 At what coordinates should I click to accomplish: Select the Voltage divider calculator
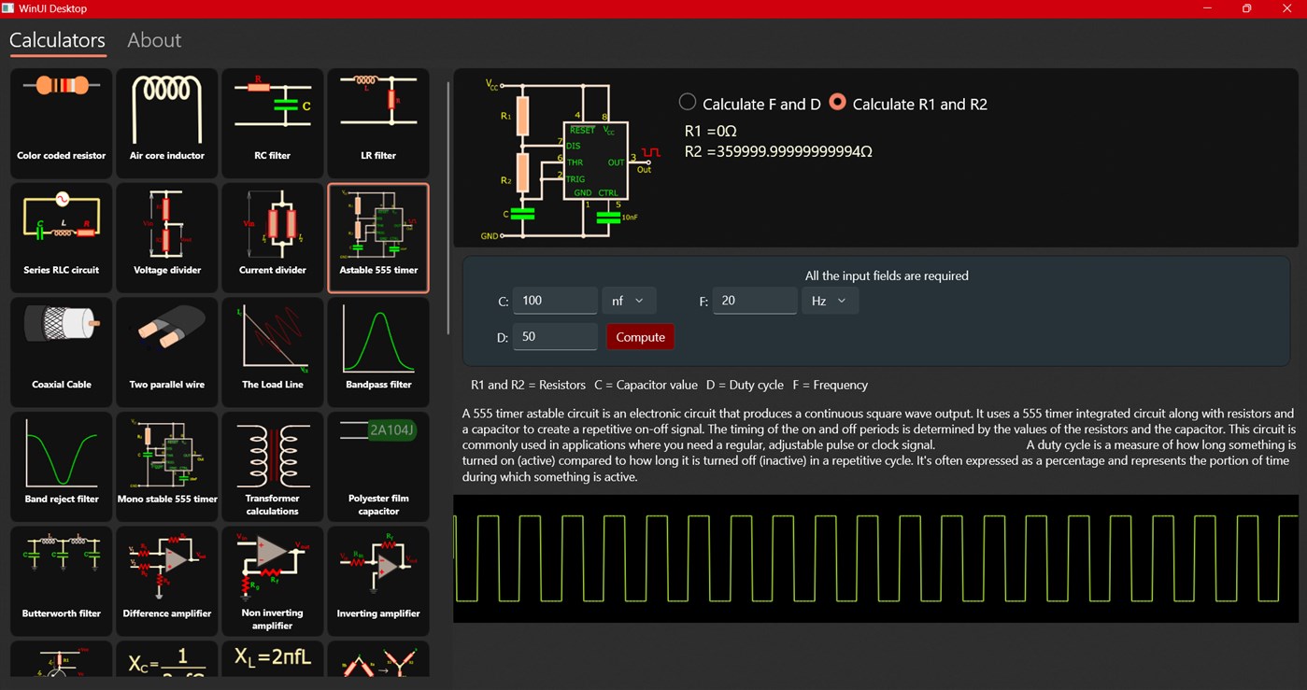click(x=166, y=236)
